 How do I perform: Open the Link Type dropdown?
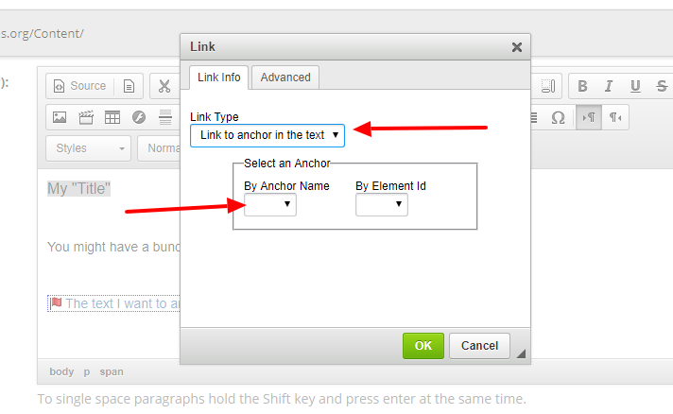coord(267,135)
